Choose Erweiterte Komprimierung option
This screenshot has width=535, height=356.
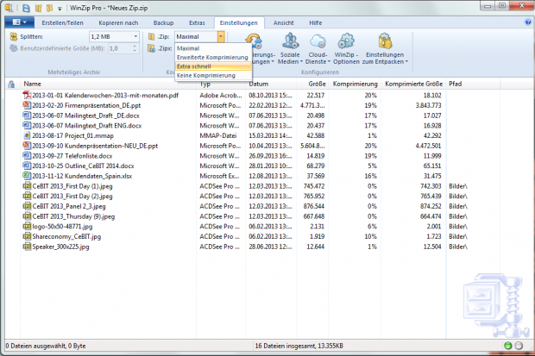click(x=213, y=57)
